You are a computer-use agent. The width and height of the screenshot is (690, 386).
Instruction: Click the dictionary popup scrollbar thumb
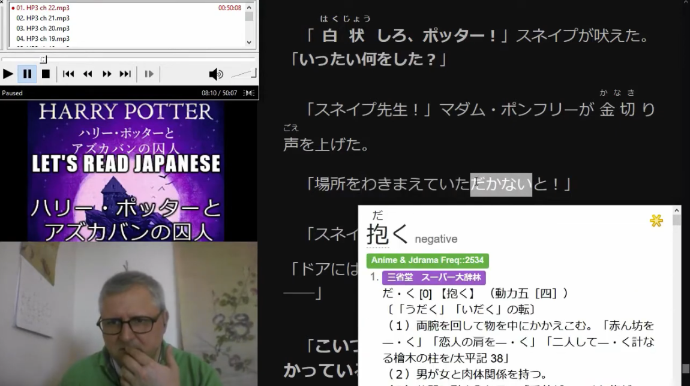pyautogui.click(x=676, y=220)
